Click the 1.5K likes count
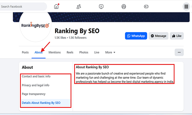Viewport: 192px width, 115px height. point(60,38)
